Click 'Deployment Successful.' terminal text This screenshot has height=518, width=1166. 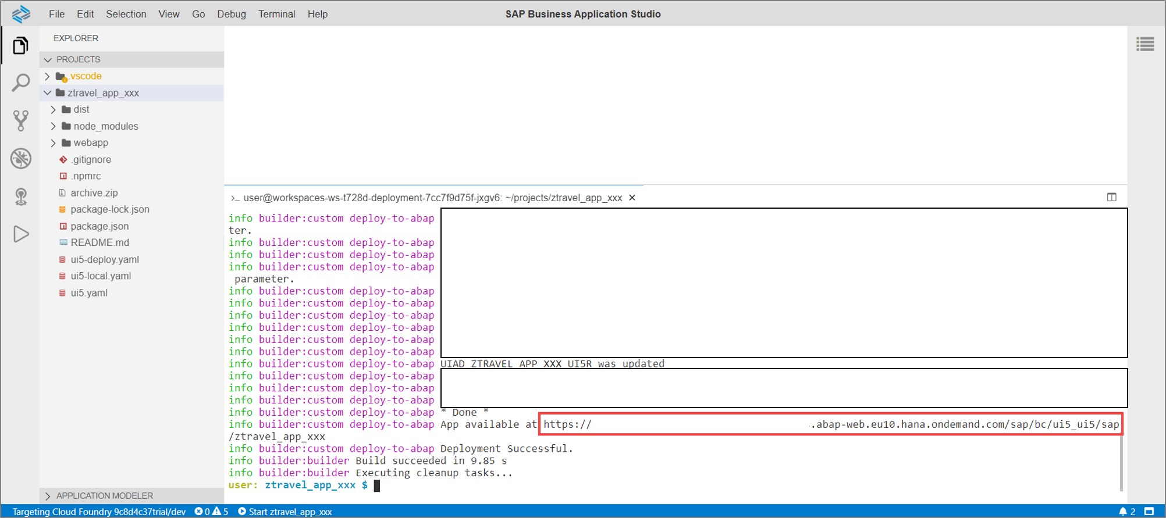tap(507, 449)
